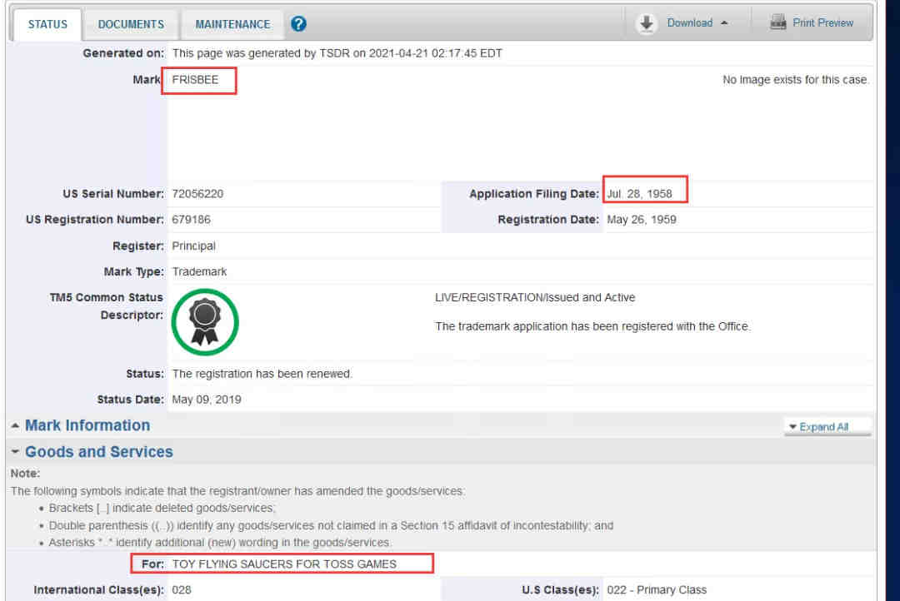Click 'The registration has been renewed.' status
The width and height of the screenshot is (900, 601).
262,374
